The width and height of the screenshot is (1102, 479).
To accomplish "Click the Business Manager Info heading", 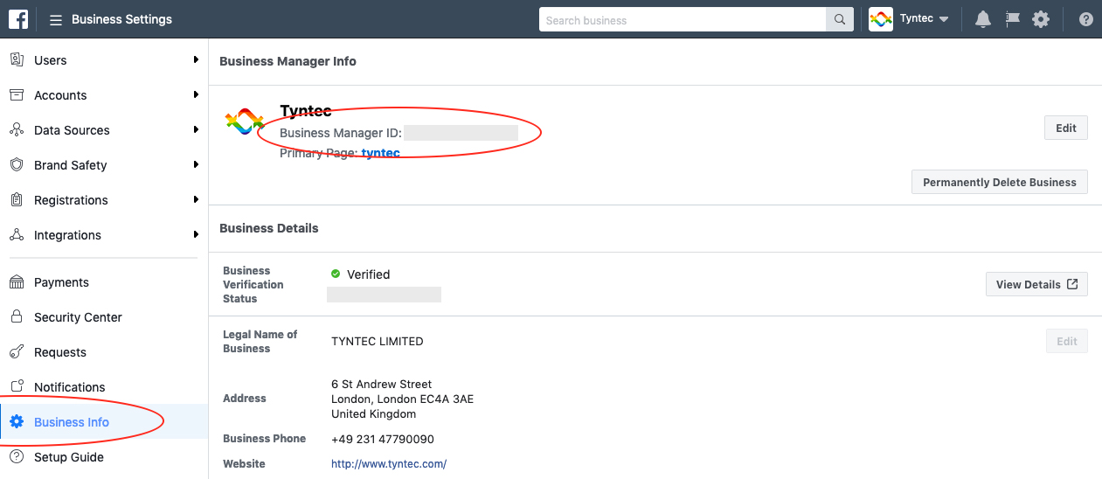I will pos(288,61).
